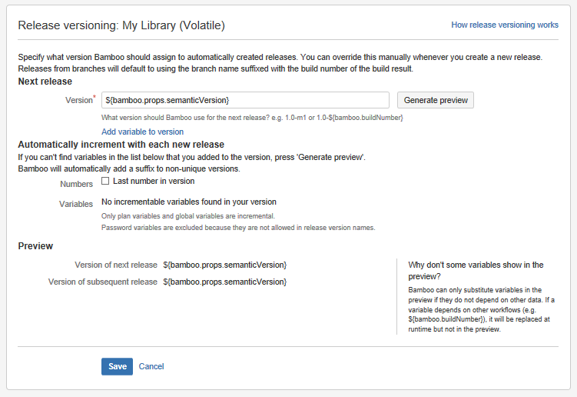The width and height of the screenshot is (577, 397).
Task: Click 'Automatically increment with each new release' heading
Action: (x=121, y=145)
